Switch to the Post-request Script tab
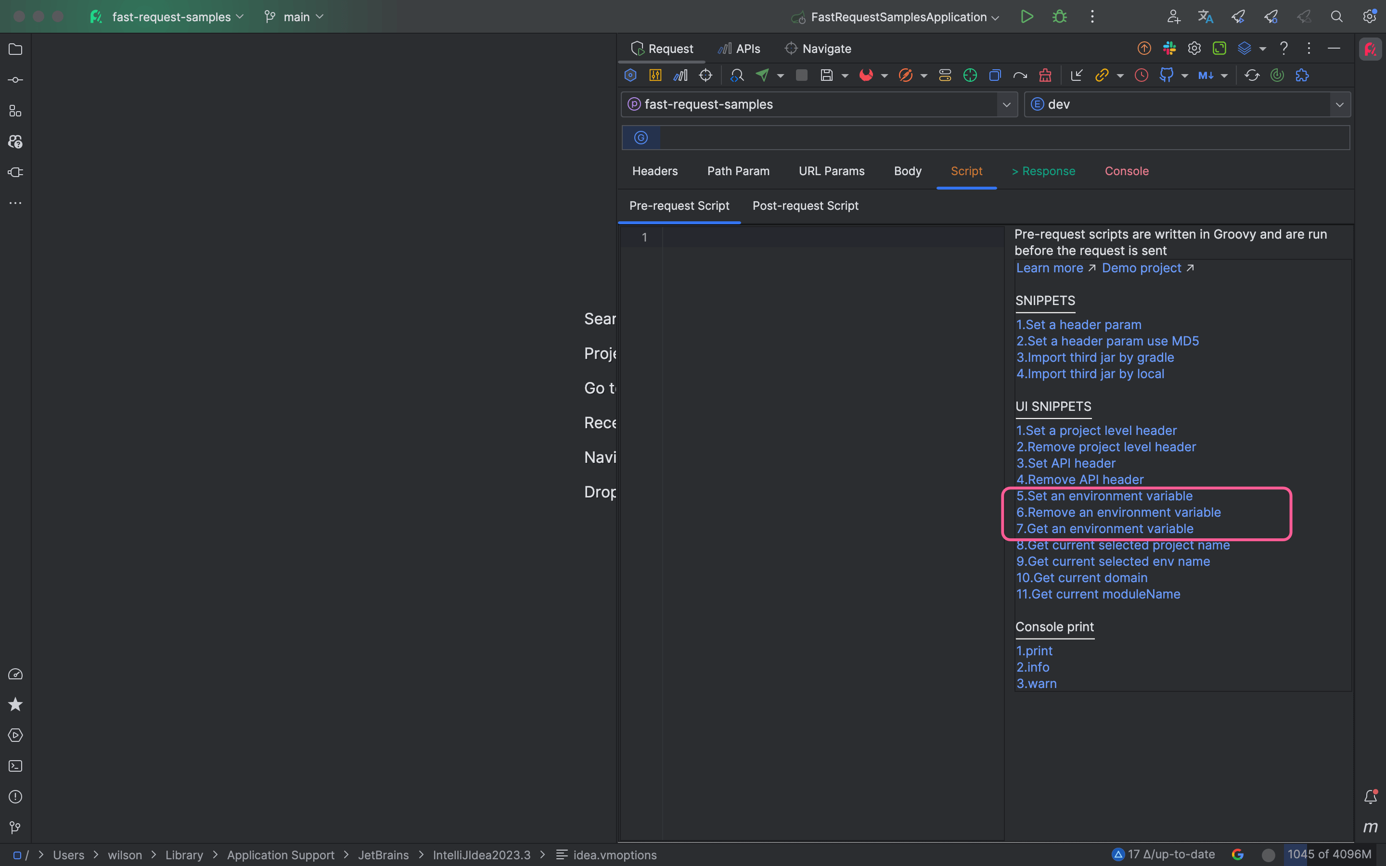Viewport: 1386px width, 866px height. click(805, 205)
